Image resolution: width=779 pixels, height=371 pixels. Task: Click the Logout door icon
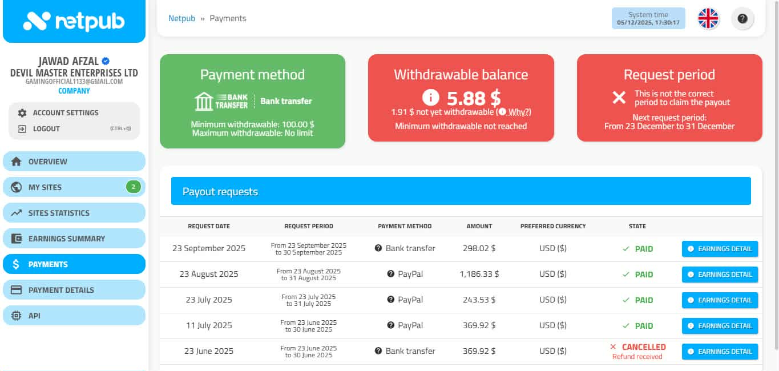(x=22, y=128)
